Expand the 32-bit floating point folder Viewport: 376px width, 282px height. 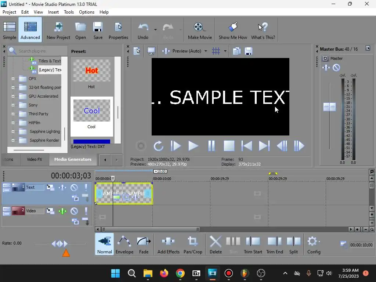[13, 87]
